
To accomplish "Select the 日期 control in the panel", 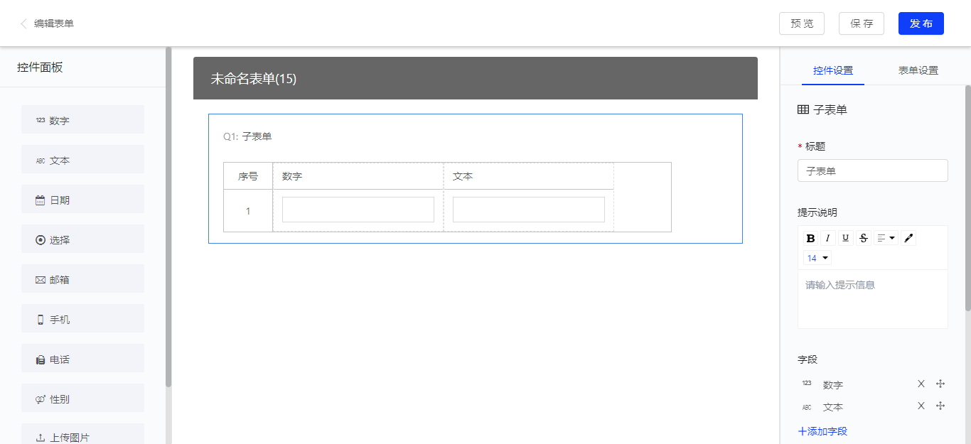I will [82, 200].
